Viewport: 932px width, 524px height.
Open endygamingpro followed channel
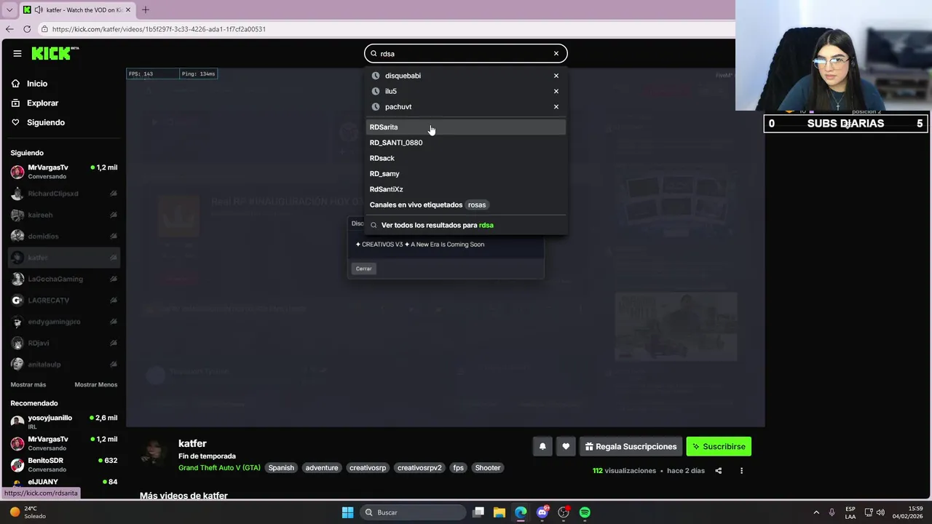tap(64, 322)
